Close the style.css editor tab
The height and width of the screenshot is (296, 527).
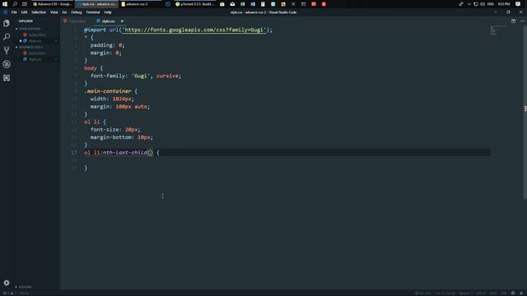tap(122, 21)
